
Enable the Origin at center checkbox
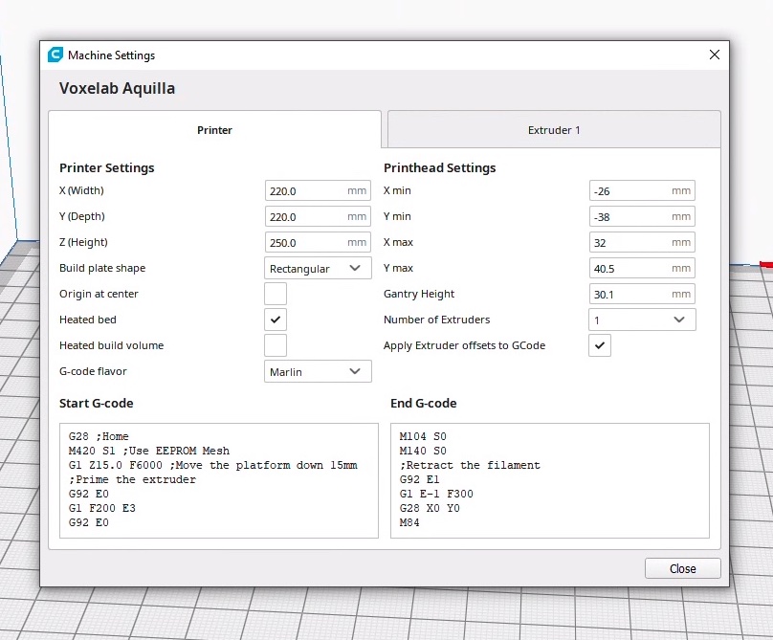(276, 294)
